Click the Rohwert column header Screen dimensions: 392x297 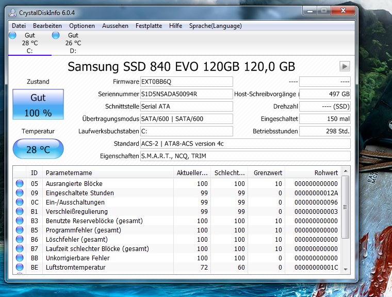(313, 173)
